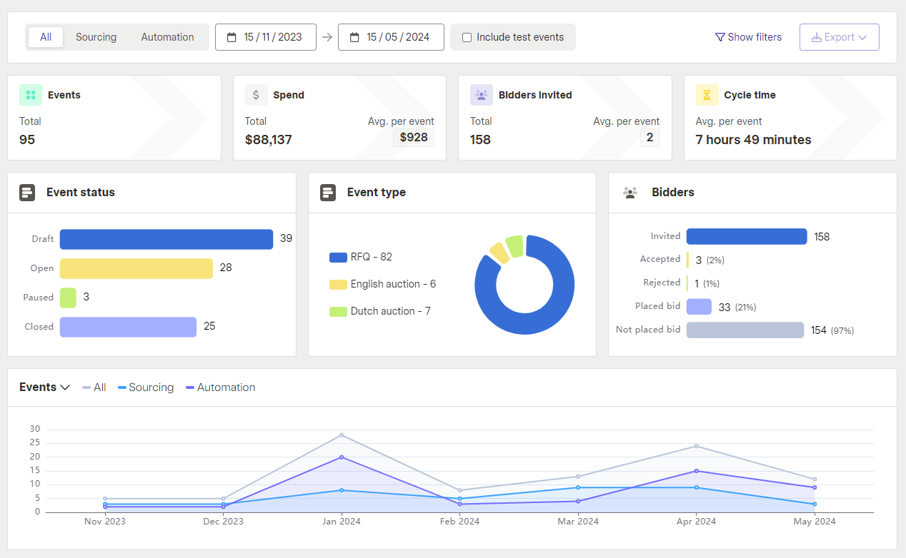Click the January 2024 peak on the chart
Image resolution: width=906 pixels, height=558 pixels.
pyautogui.click(x=341, y=434)
